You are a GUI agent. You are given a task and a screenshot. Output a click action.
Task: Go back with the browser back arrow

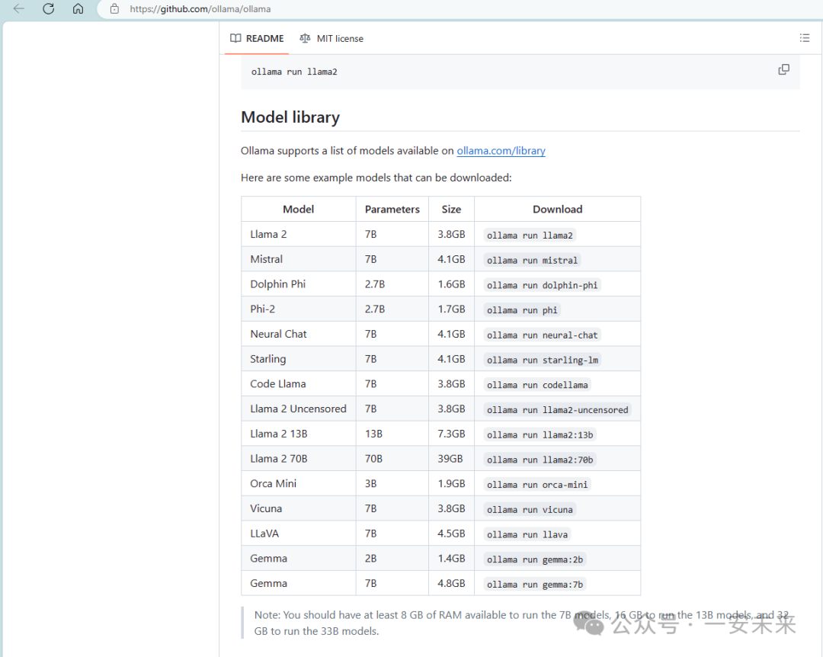(19, 8)
